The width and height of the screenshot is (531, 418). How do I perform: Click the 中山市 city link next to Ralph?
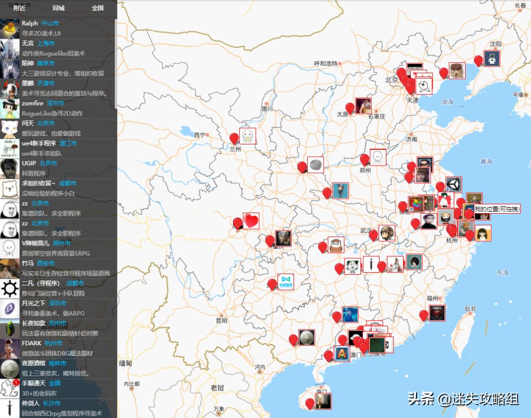coord(50,24)
